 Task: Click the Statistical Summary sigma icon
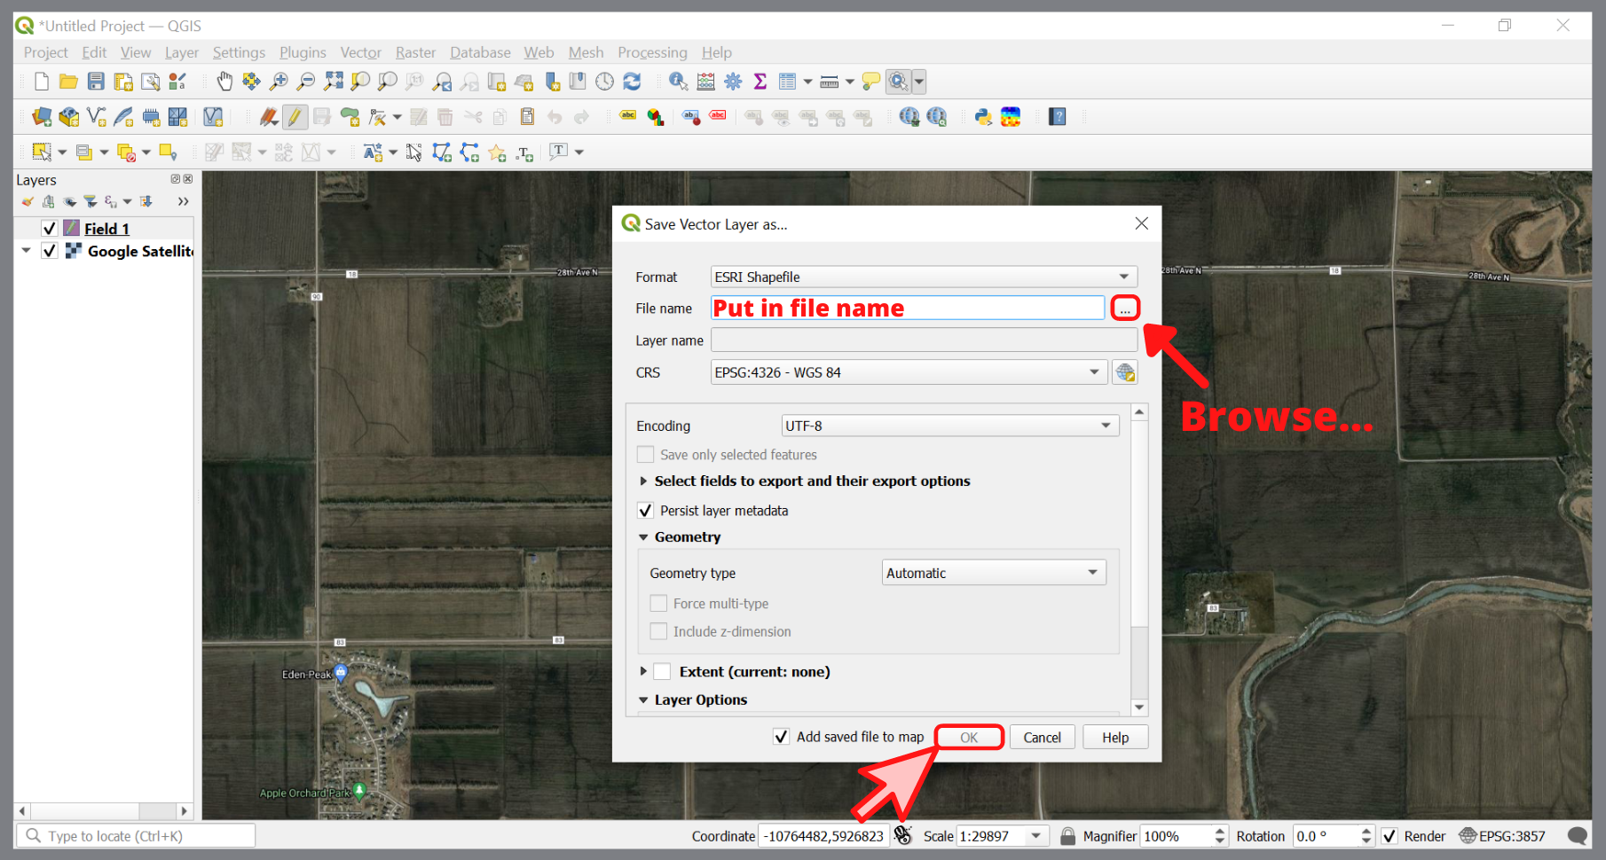tap(760, 81)
